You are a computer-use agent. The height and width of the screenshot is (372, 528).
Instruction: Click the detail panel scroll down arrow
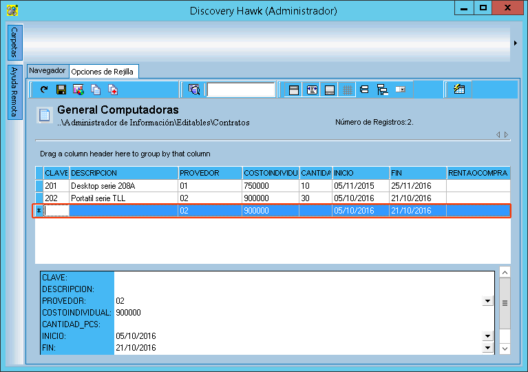505,349
